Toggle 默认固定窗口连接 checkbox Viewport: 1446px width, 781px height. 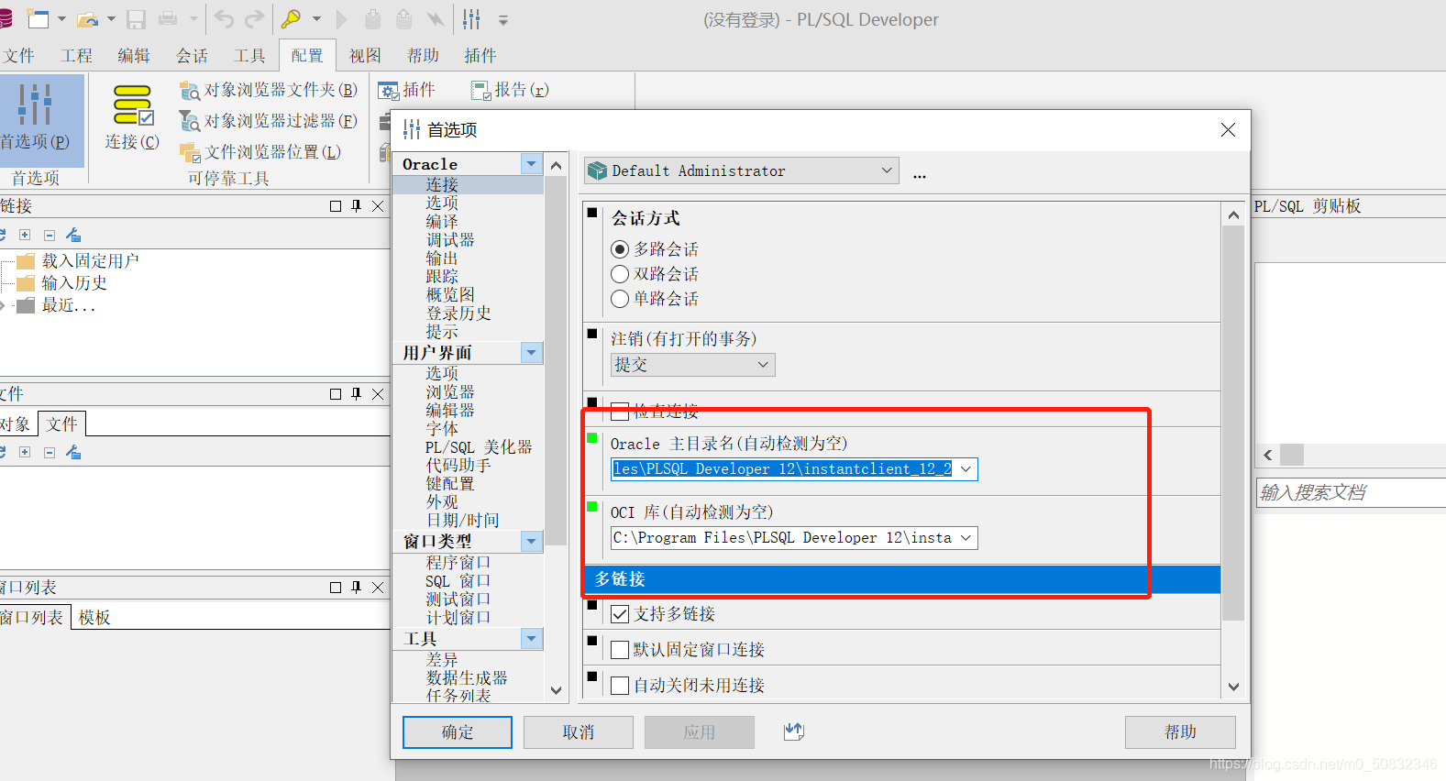click(620, 650)
